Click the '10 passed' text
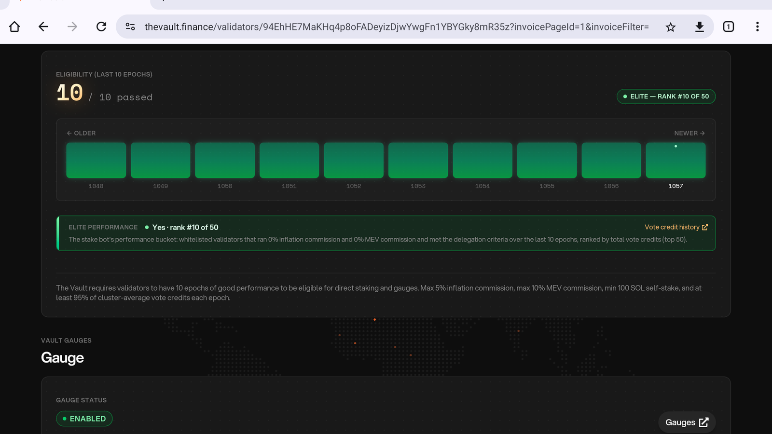 (126, 97)
